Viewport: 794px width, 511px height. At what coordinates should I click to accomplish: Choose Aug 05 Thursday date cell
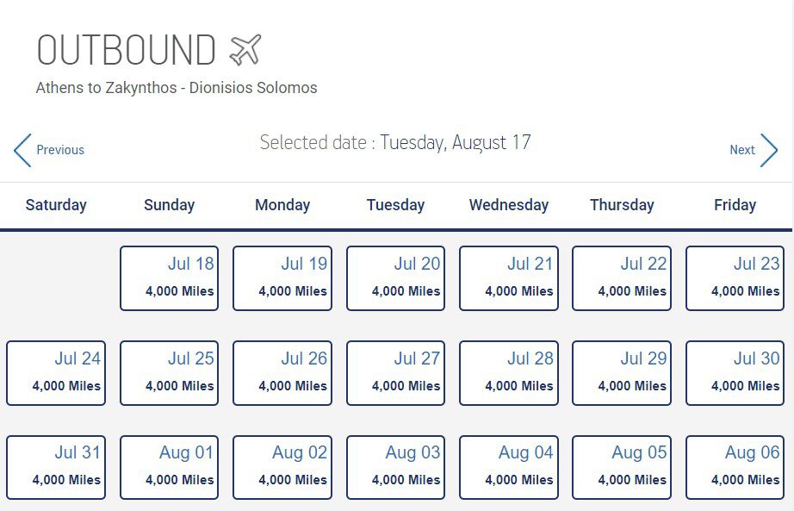(x=621, y=467)
